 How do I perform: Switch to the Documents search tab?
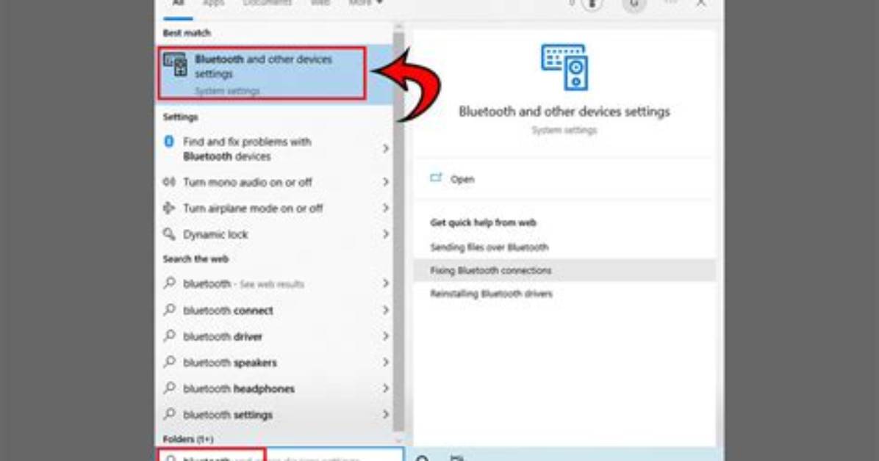(268, 4)
